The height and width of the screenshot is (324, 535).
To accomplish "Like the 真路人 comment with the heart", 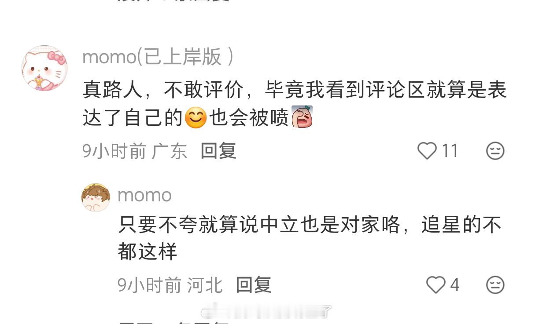I will point(427,151).
